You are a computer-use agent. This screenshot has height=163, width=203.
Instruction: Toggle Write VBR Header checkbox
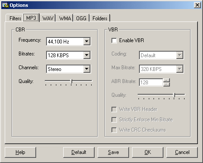click(x=114, y=109)
